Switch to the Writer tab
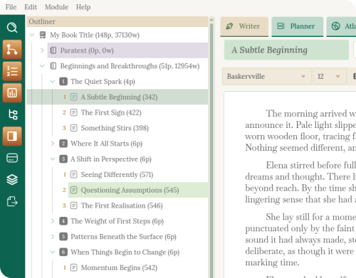Viewport: 356px width, 278px height. (244, 26)
